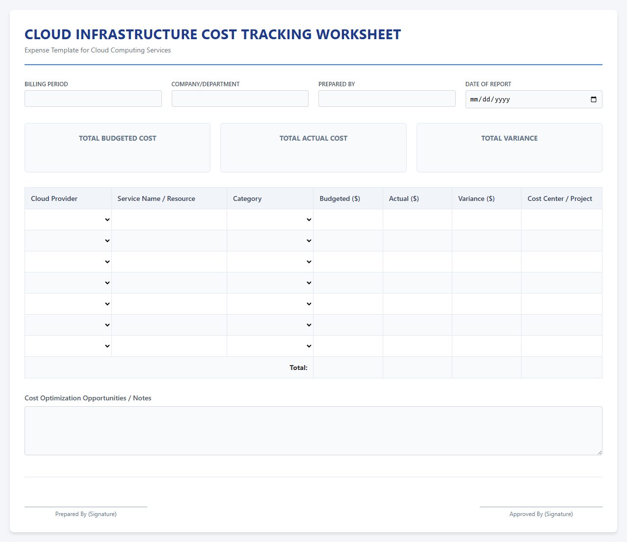Focus the Company/Department text box

click(240, 99)
